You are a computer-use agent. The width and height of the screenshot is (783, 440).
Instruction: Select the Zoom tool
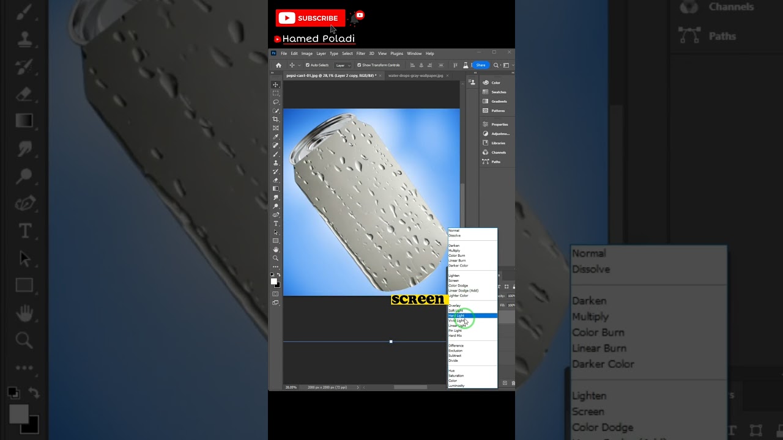[x=276, y=258]
